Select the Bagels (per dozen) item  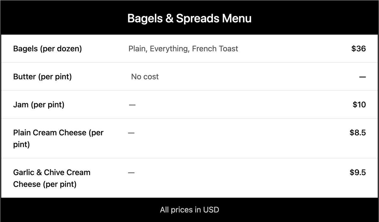[x=47, y=49]
